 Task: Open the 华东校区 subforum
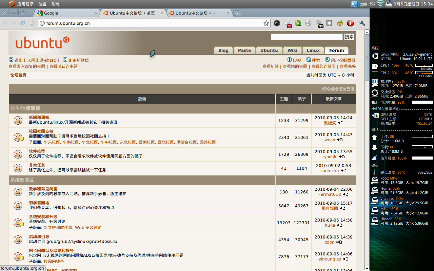coord(52,142)
